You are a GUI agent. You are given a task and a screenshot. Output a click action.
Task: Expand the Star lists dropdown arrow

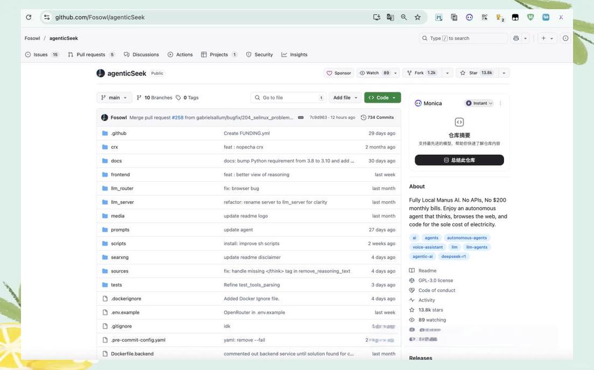click(x=504, y=73)
